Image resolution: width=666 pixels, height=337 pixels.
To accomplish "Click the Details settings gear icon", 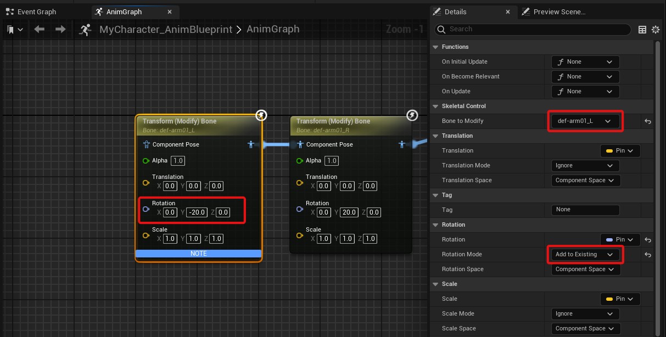I will pyautogui.click(x=655, y=30).
